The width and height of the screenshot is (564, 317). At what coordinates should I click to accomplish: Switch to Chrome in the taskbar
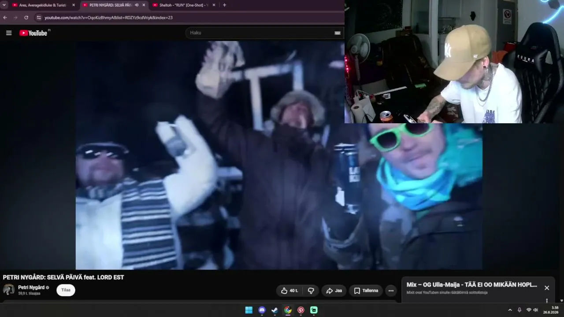(x=288, y=310)
